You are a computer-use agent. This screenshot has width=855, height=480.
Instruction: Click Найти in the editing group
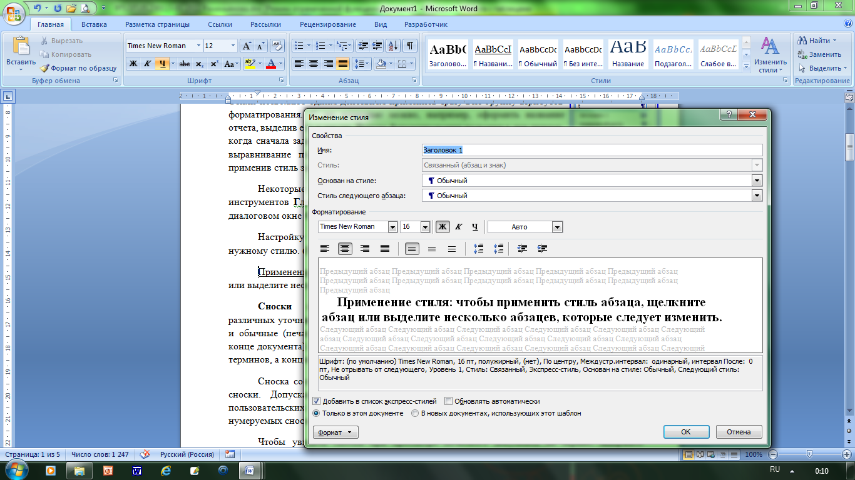point(817,41)
